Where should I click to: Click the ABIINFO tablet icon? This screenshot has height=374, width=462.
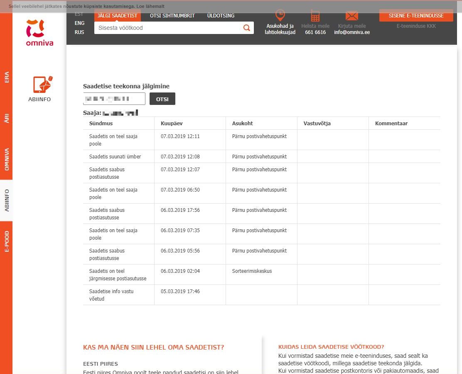pos(42,85)
